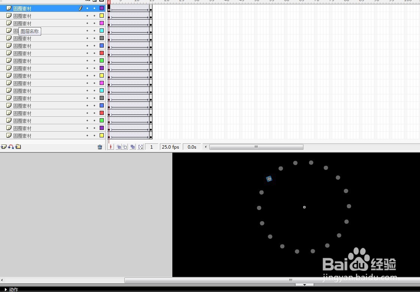Viewport: 420px width, 292px height.
Task: Select the bottom-most 圆圈素材 layer
Action: [53, 136]
